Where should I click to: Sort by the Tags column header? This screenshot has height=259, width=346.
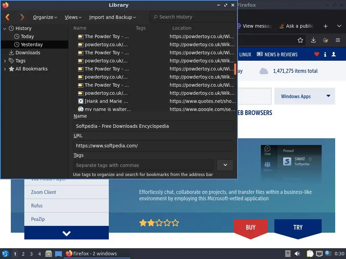tap(141, 28)
